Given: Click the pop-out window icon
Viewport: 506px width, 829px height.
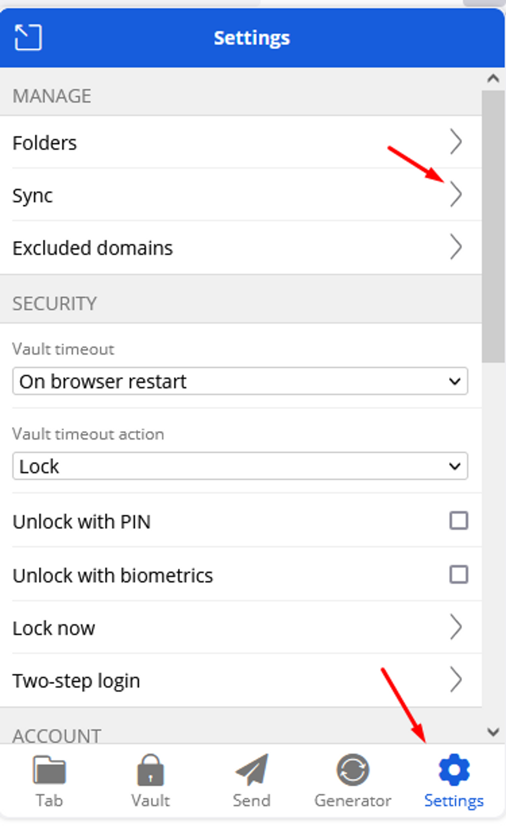Looking at the screenshot, I should (28, 37).
